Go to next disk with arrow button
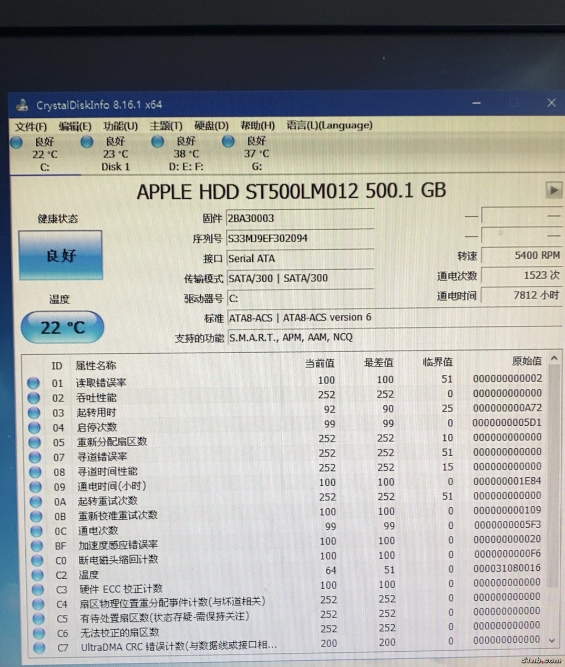The image size is (565, 667). point(554,190)
